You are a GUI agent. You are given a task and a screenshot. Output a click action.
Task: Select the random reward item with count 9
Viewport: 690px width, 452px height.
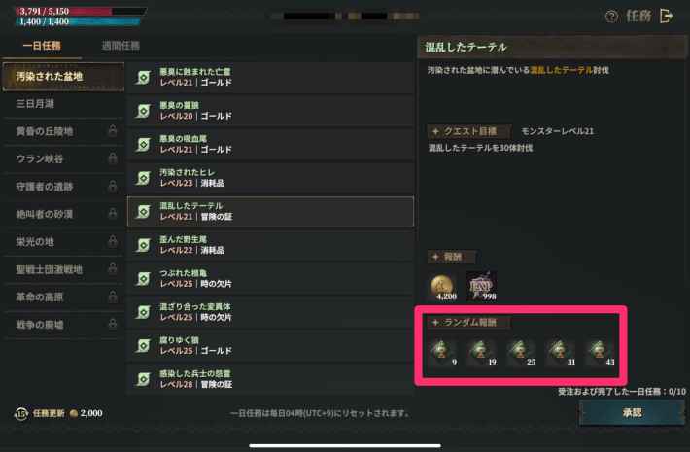tap(443, 353)
